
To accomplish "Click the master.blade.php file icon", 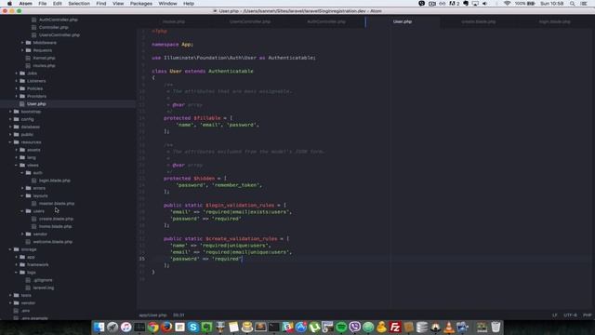I will point(34,204).
